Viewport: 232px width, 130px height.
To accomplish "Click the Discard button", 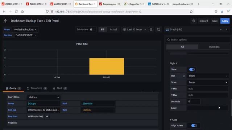I will (x=204, y=21).
